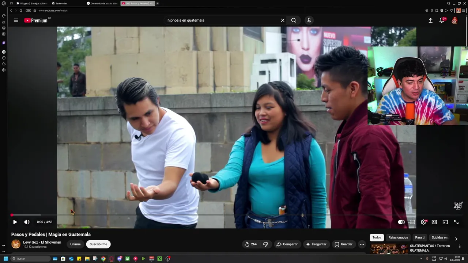Switch to 'Widgets | El mejor software' tab
This screenshot has height=263, width=468.
pyautogui.click(x=32, y=3)
